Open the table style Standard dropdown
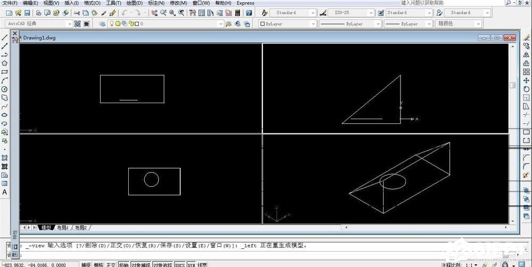 (429, 13)
